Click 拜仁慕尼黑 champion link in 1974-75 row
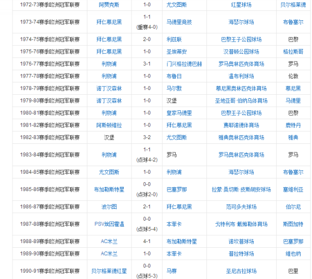The height and width of the screenshot is (279, 312). coord(109,40)
